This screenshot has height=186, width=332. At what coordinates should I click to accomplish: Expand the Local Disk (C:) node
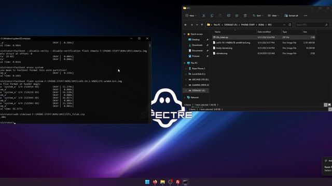[x=186, y=74]
